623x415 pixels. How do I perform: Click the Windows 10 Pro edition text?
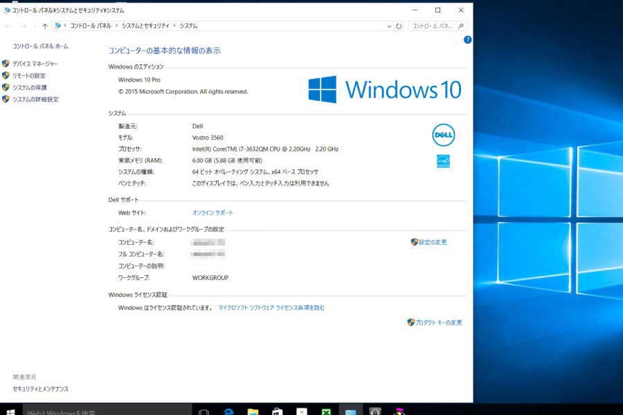point(139,80)
